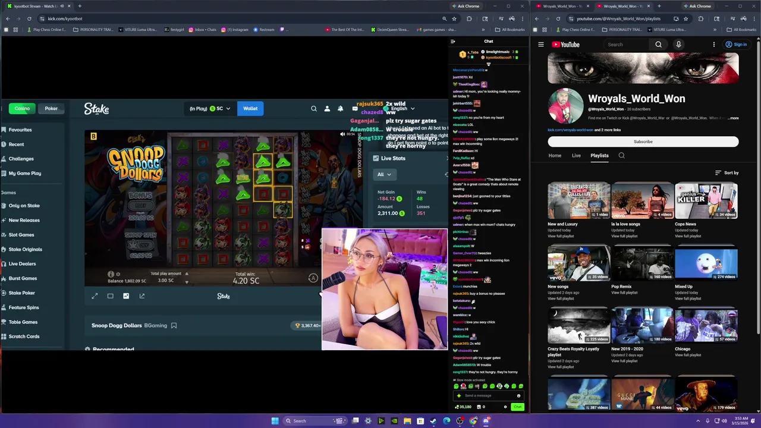Click the YouTube Sign in button
Screen dimensions: 761x428
tap(736, 45)
